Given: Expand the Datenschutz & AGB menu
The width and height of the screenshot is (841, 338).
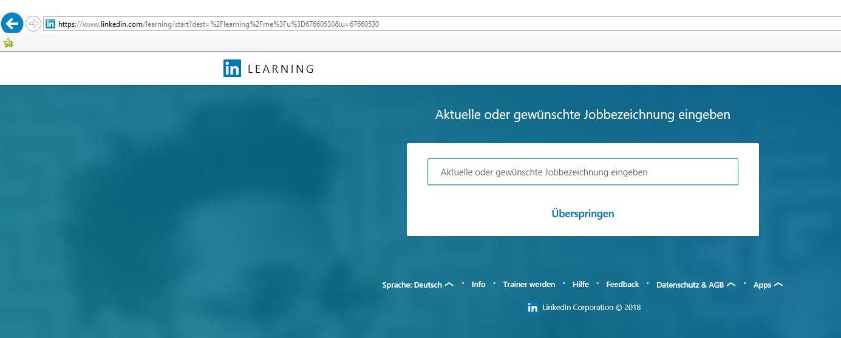Looking at the screenshot, I should pos(696,285).
